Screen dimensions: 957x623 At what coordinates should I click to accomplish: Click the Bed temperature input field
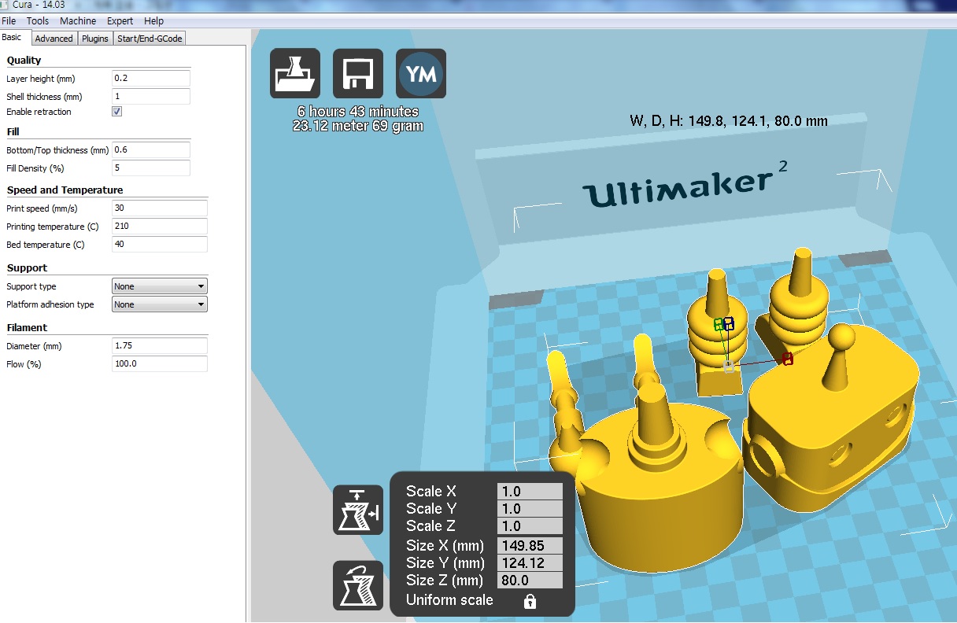point(160,245)
